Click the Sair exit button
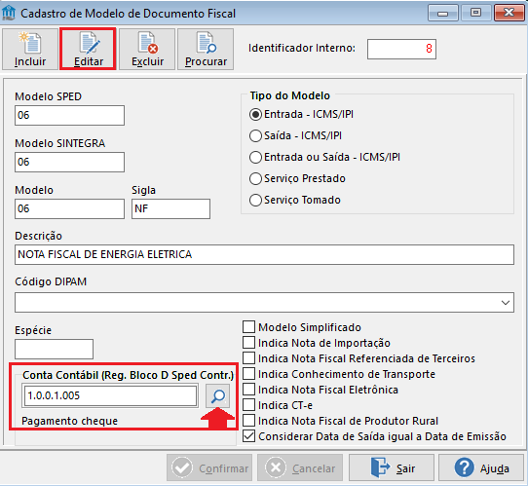 392,467
